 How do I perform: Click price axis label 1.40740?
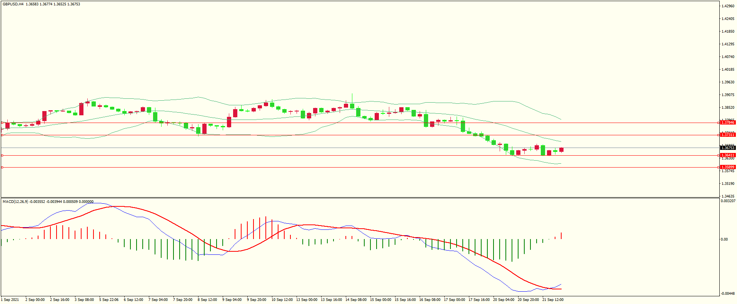[x=728, y=57]
